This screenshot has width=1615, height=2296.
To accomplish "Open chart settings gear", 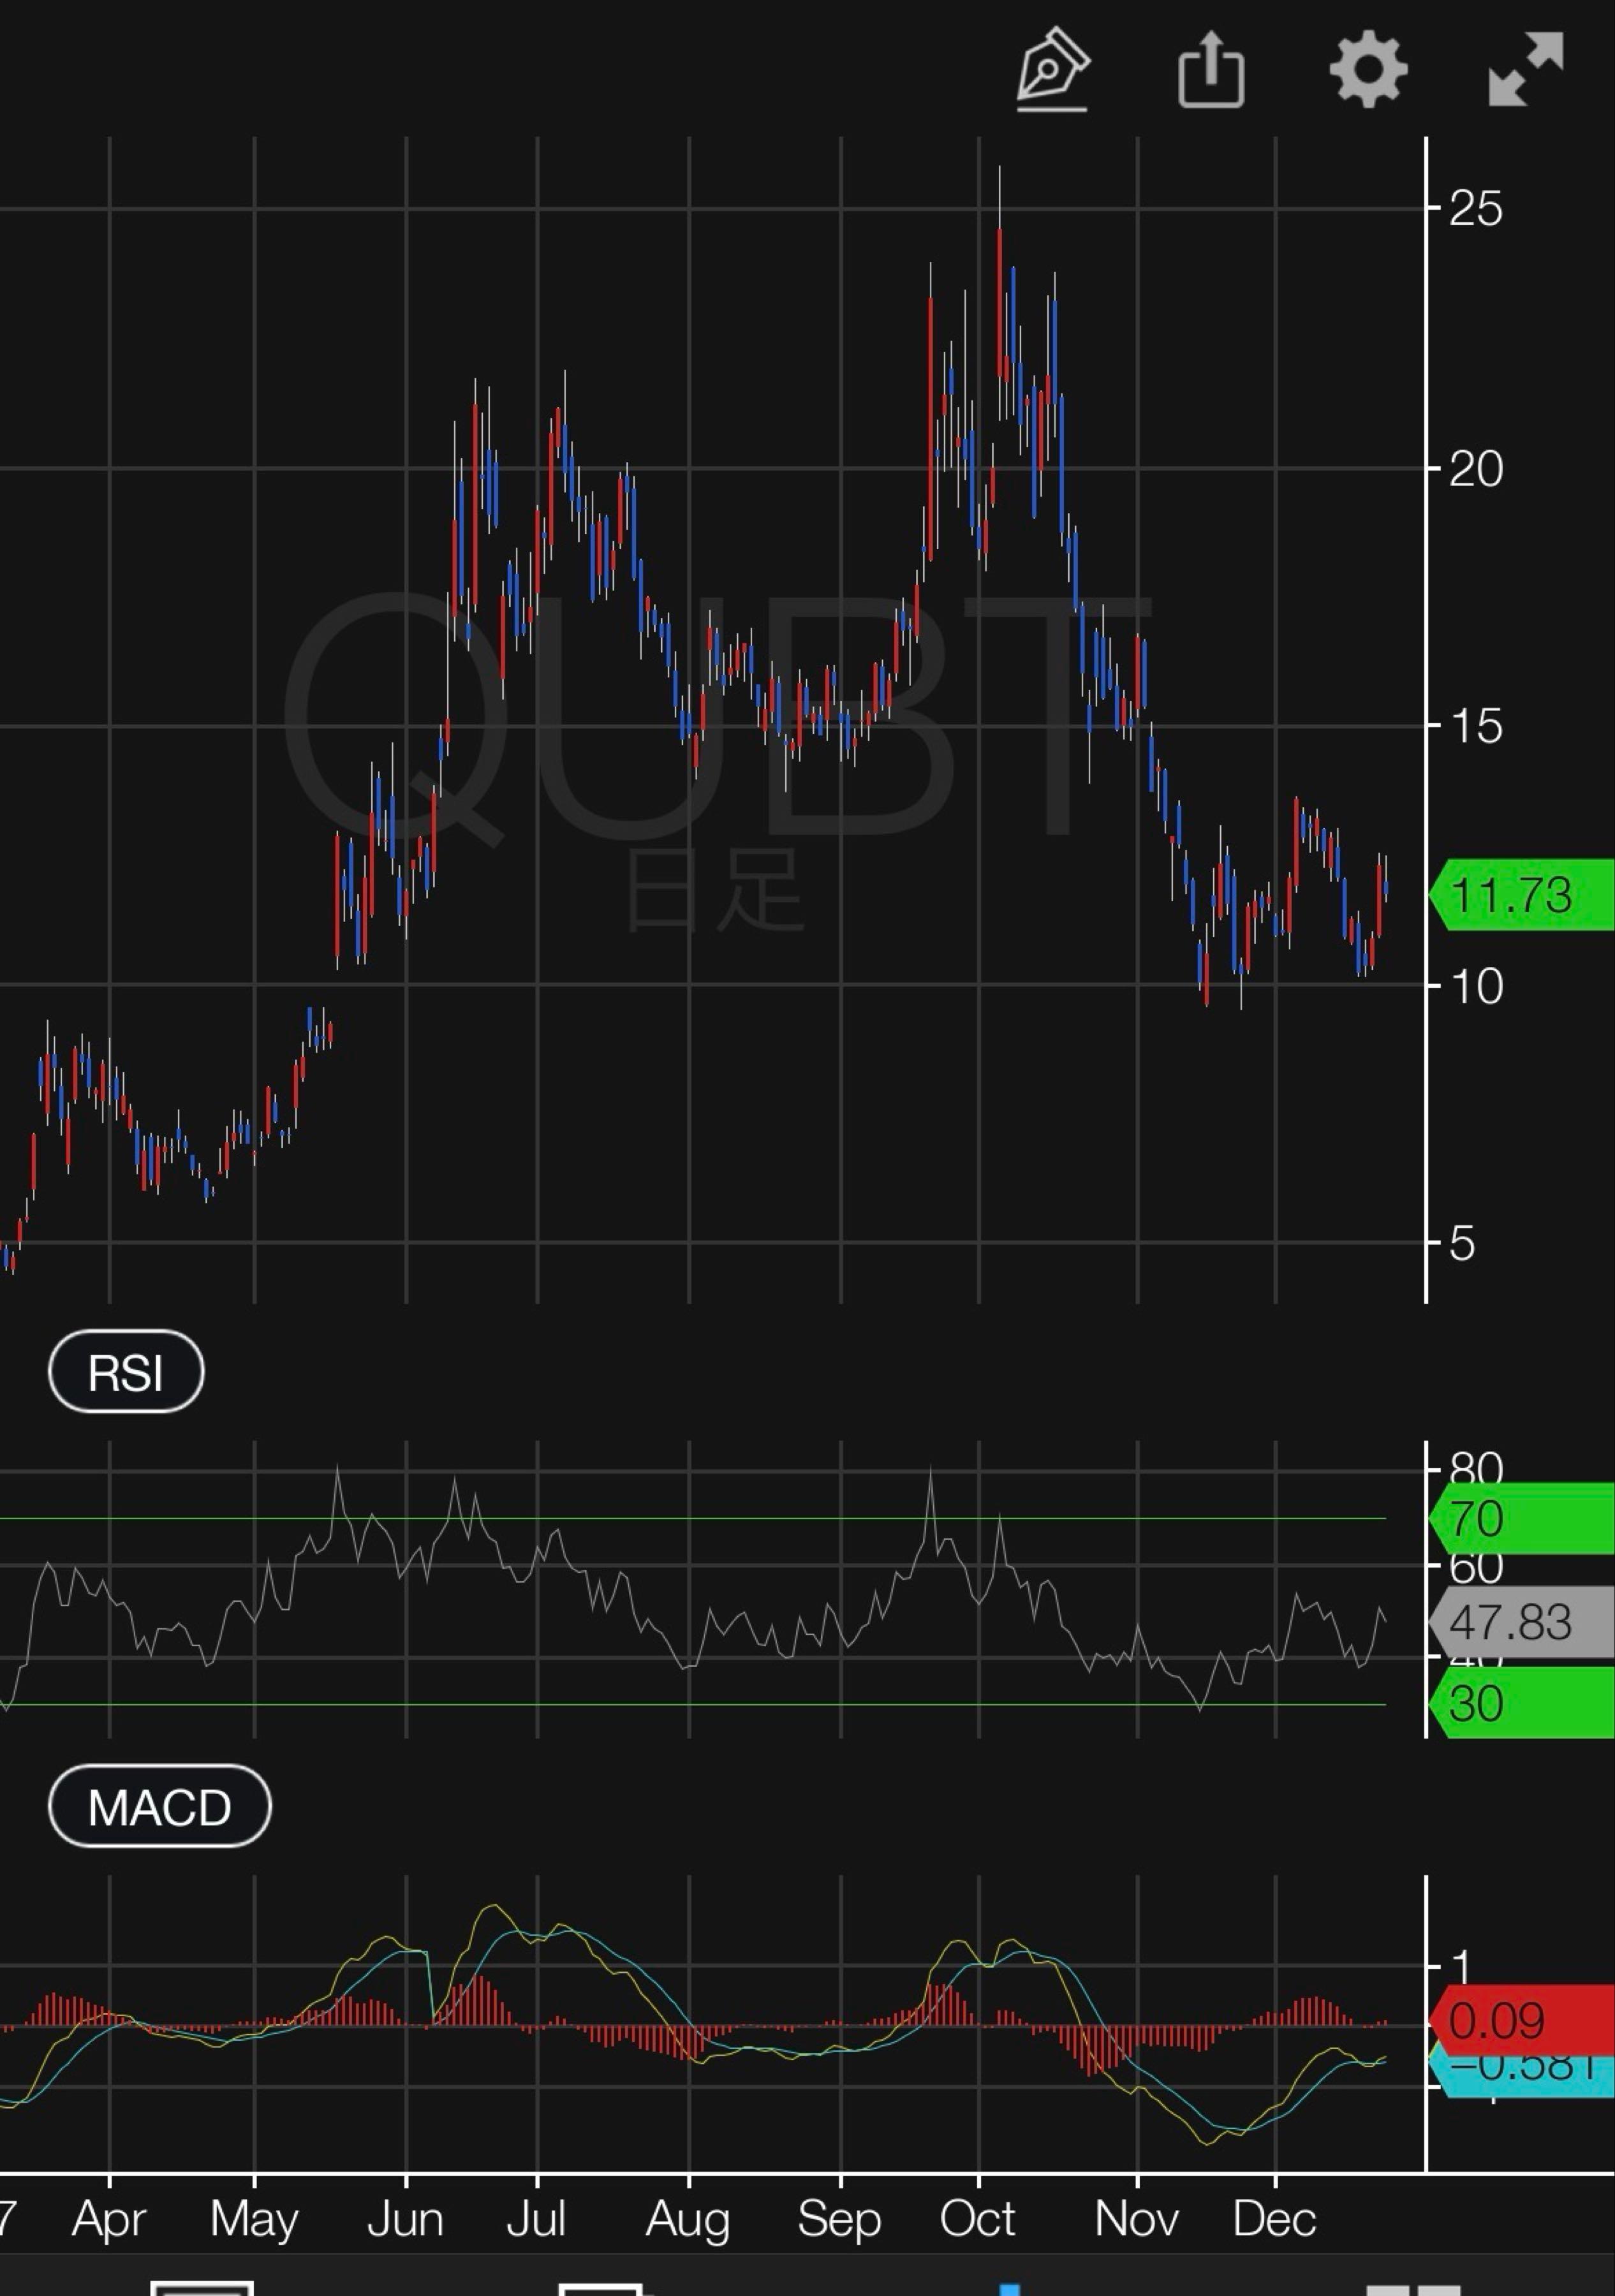I will pyautogui.click(x=1368, y=70).
